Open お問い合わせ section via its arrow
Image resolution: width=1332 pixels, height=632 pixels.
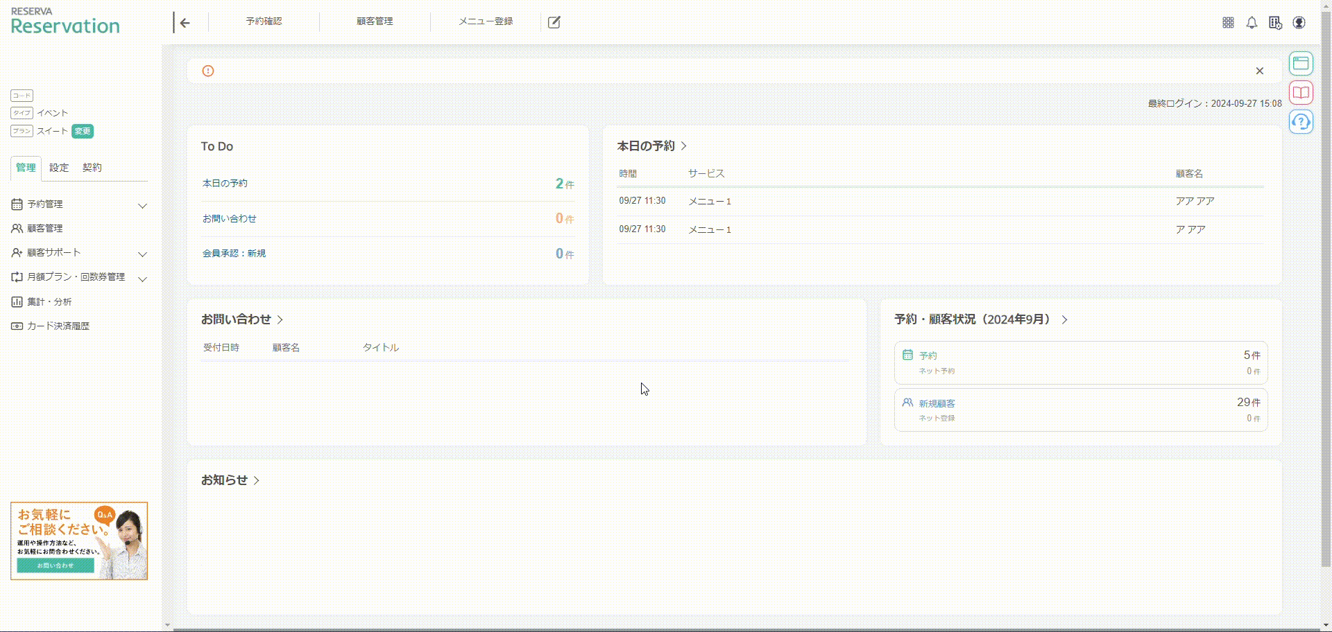tap(280, 319)
